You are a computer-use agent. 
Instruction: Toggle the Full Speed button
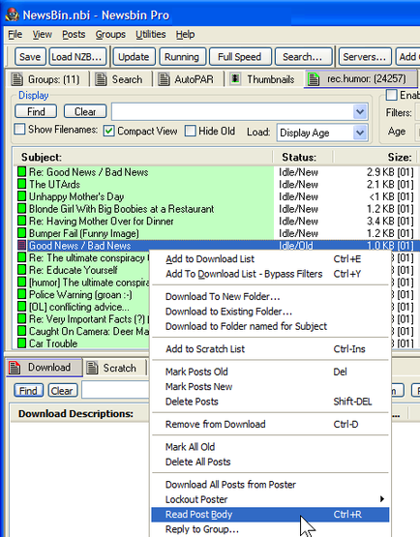tap(240, 56)
